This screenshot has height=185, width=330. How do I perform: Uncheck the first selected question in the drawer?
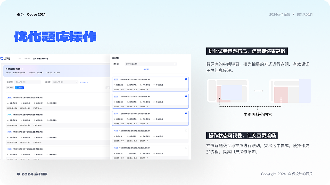click(x=186, y=79)
